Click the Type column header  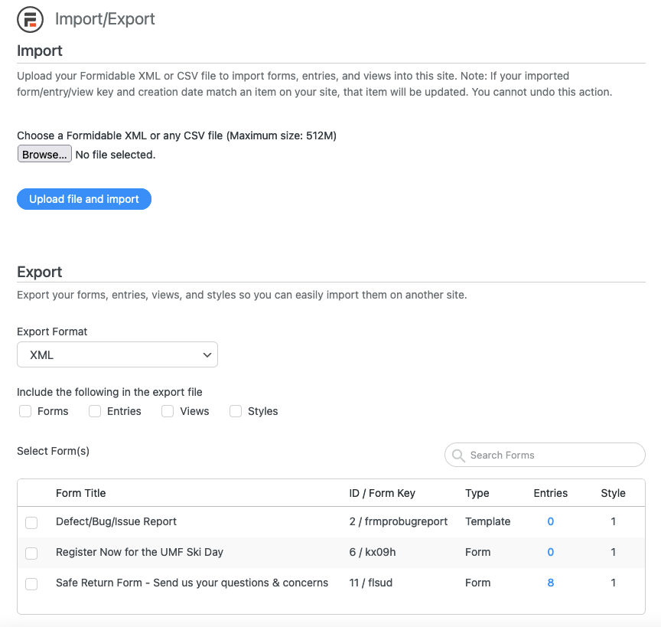pyautogui.click(x=477, y=493)
